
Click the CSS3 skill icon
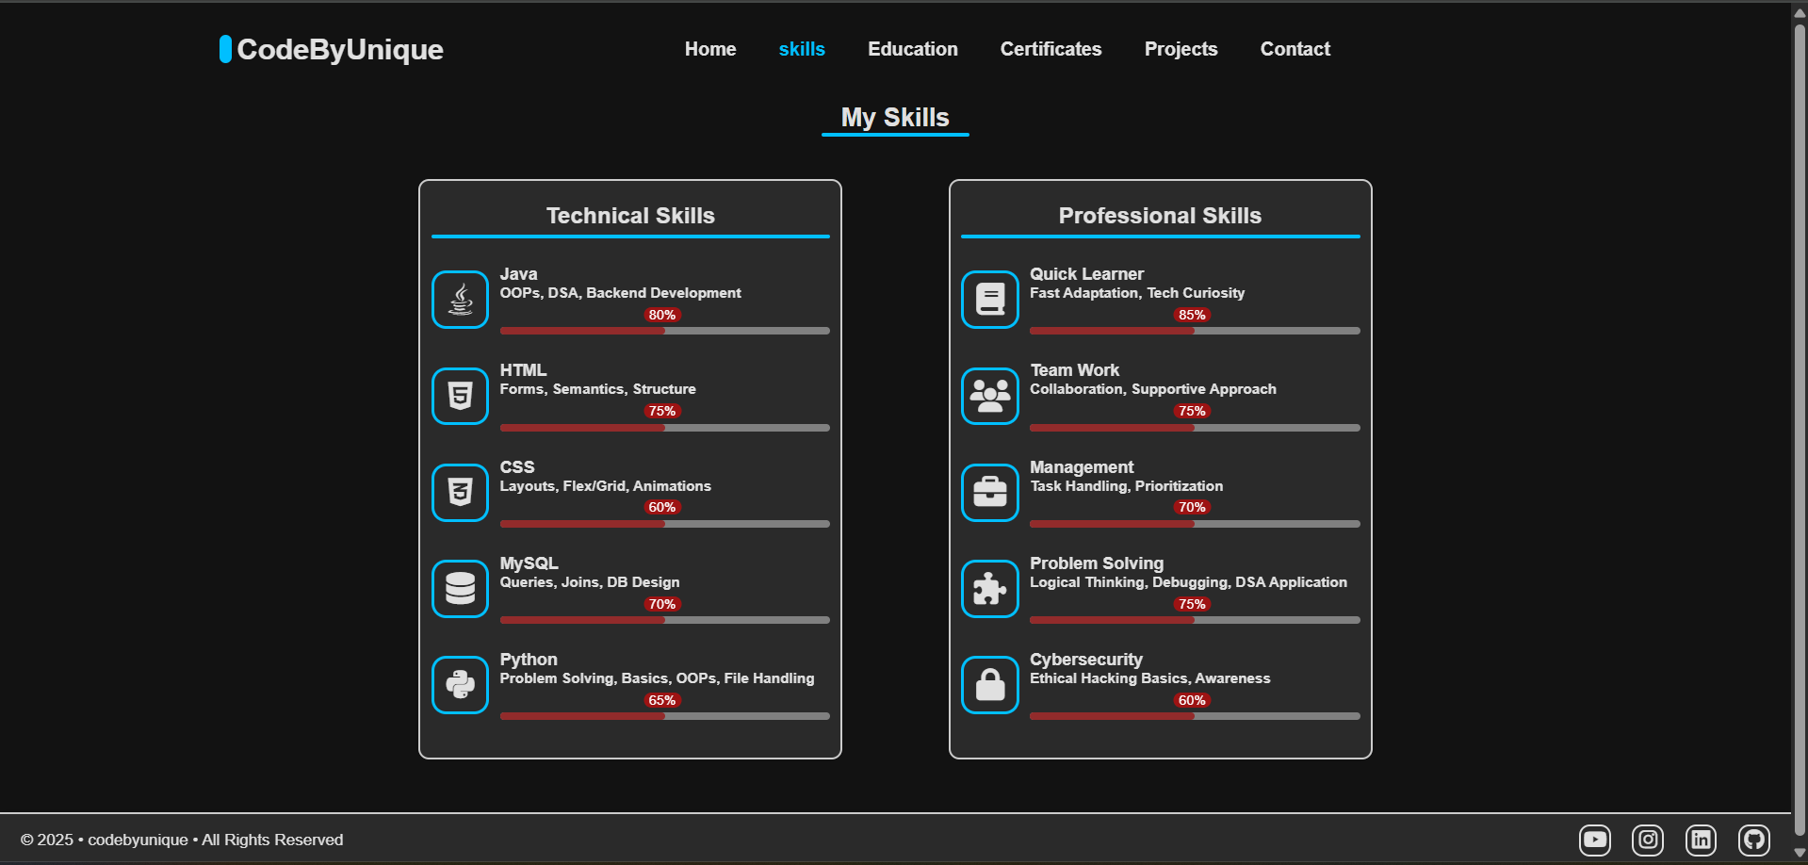click(x=460, y=492)
